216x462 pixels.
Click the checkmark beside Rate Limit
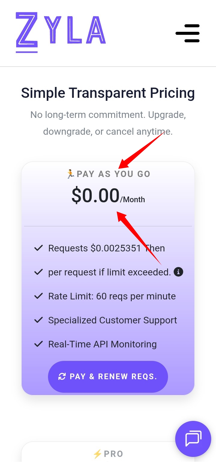point(38,296)
